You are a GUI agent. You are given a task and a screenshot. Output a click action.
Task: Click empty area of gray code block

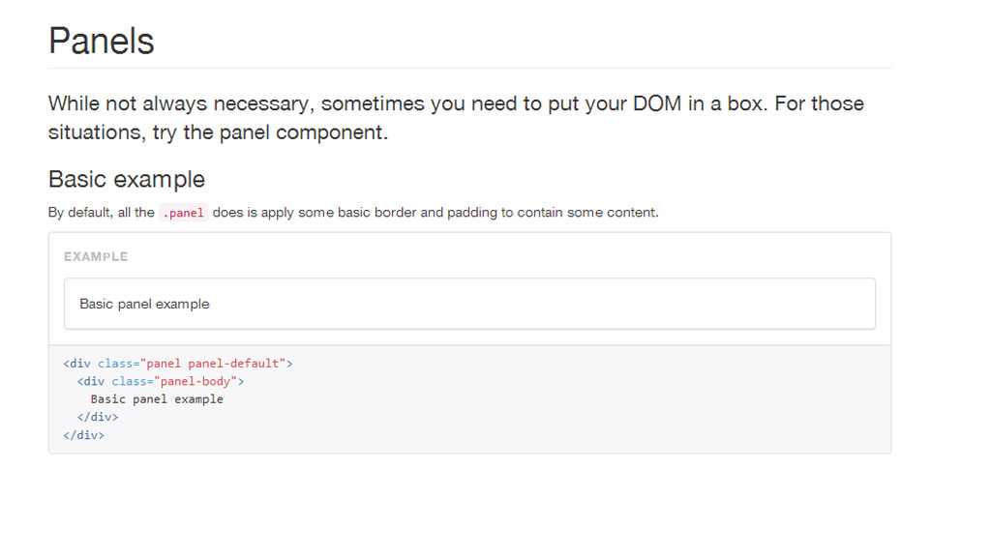(x=569, y=404)
